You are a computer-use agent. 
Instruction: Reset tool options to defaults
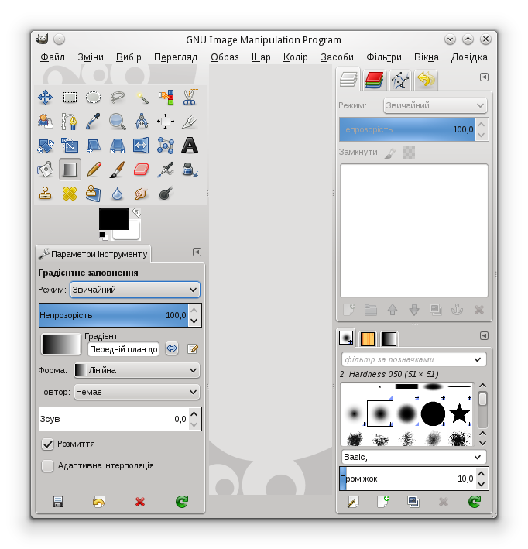pyautogui.click(x=182, y=502)
